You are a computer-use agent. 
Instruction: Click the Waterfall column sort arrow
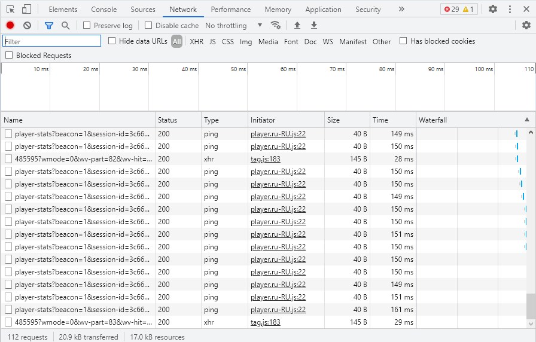pyautogui.click(x=526, y=120)
